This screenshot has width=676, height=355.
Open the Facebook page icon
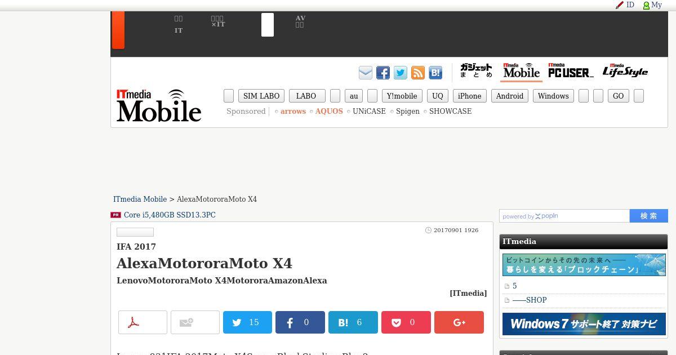tap(383, 73)
